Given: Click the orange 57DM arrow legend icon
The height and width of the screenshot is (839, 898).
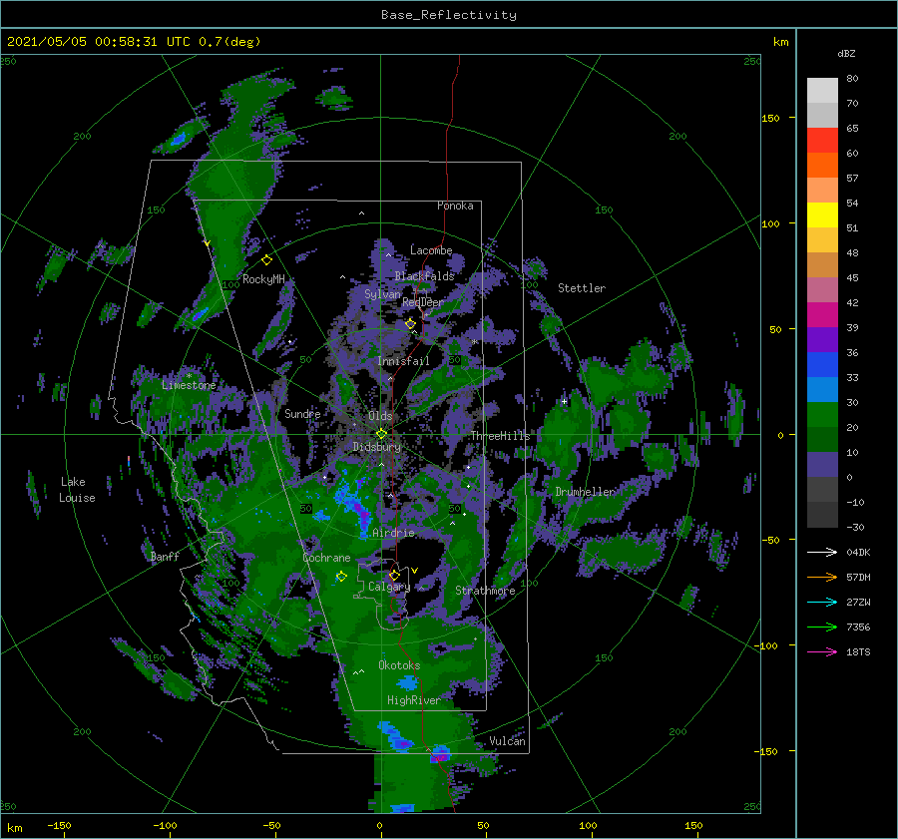Looking at the screenshot, I should coord(822,578).
